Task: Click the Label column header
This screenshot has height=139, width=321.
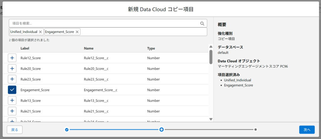Action: [25, 48]
